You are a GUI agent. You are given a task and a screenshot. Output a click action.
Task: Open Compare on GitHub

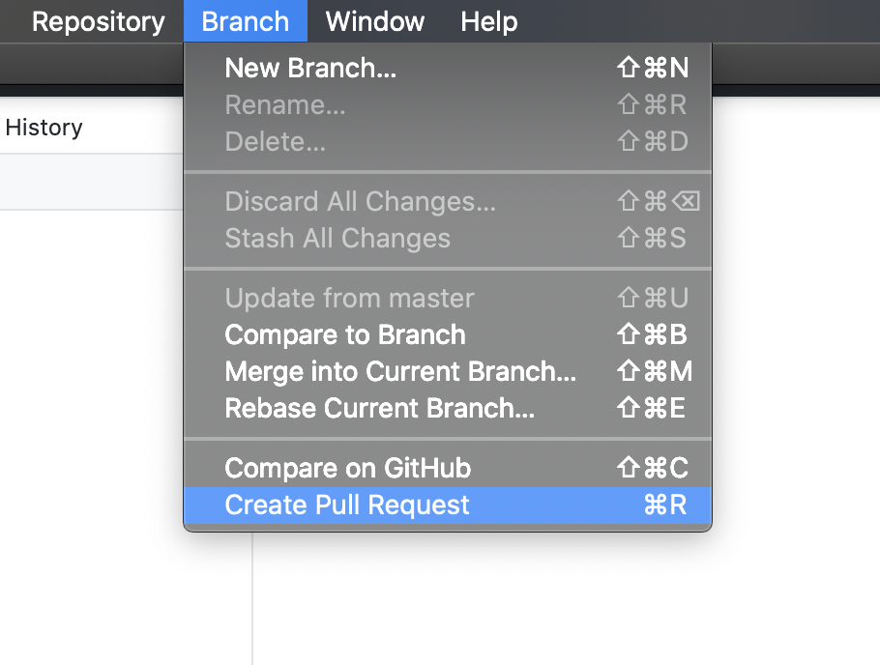click(x=348, y=469)
